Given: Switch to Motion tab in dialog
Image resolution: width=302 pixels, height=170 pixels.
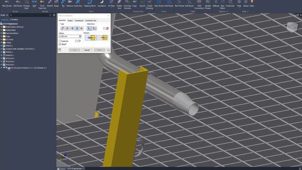Looking at the screenshot, I should [x=70, y=20].
